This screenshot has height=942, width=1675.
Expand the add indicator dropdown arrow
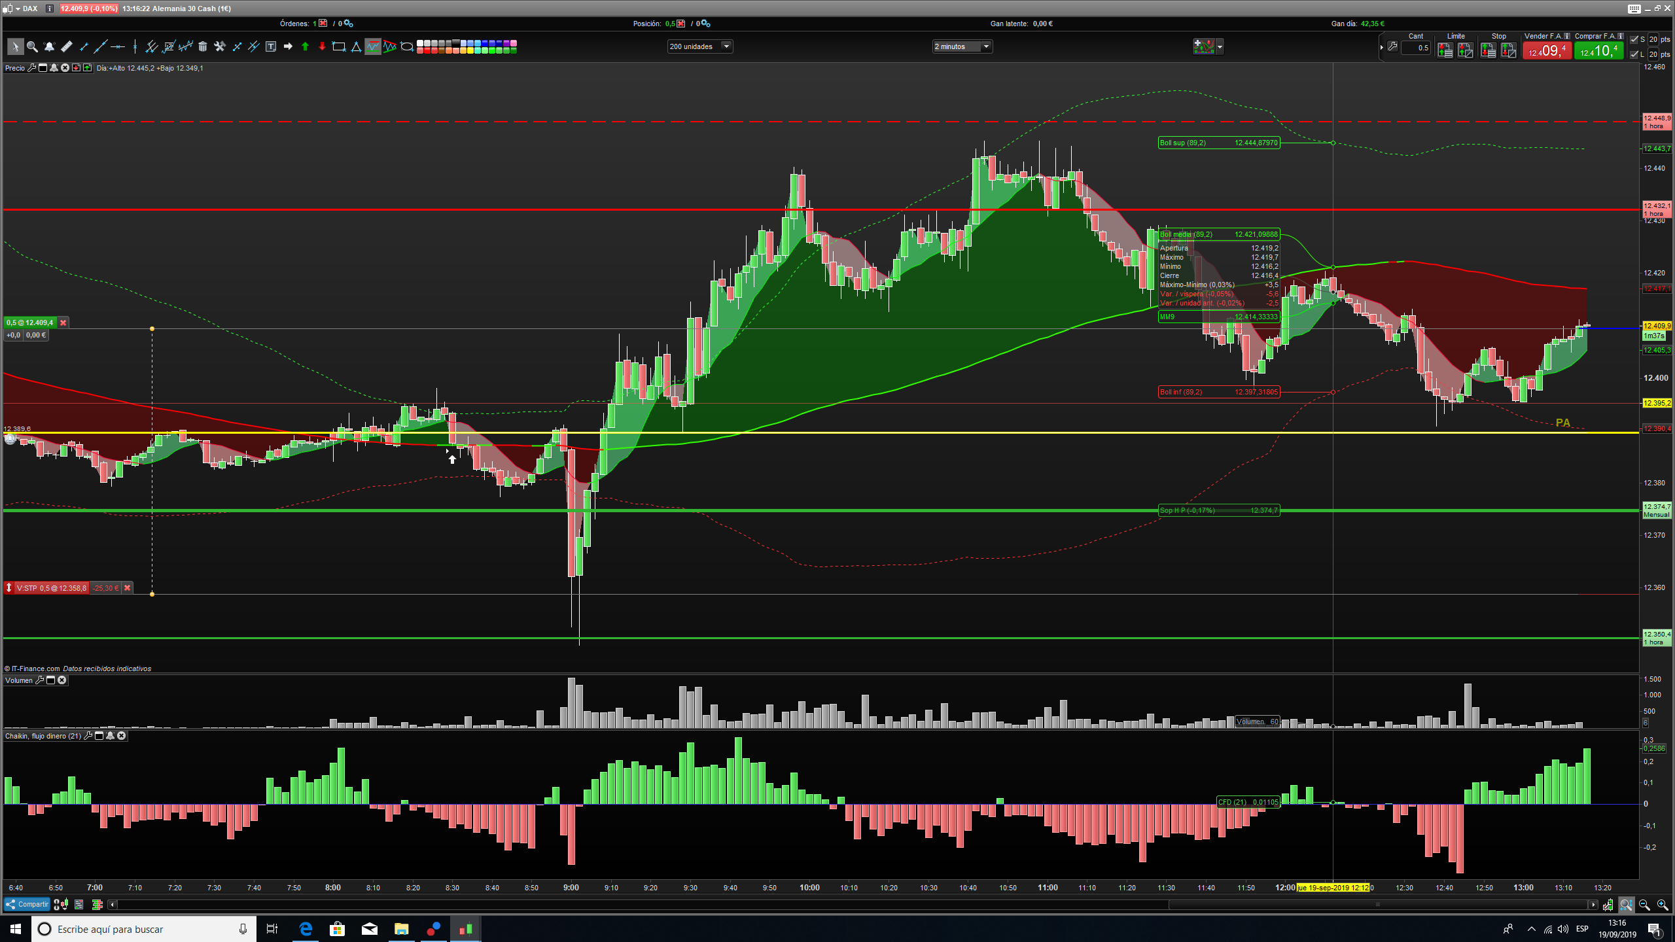click(x=1220, y=46)
